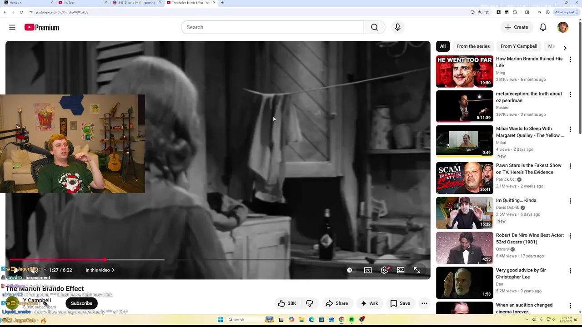Select the From the series chip

point(473,46)
